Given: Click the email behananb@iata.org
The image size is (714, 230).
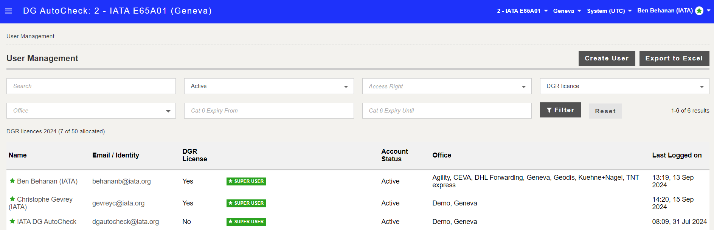Looking at the screenshot, I should (x=121, y=181).
